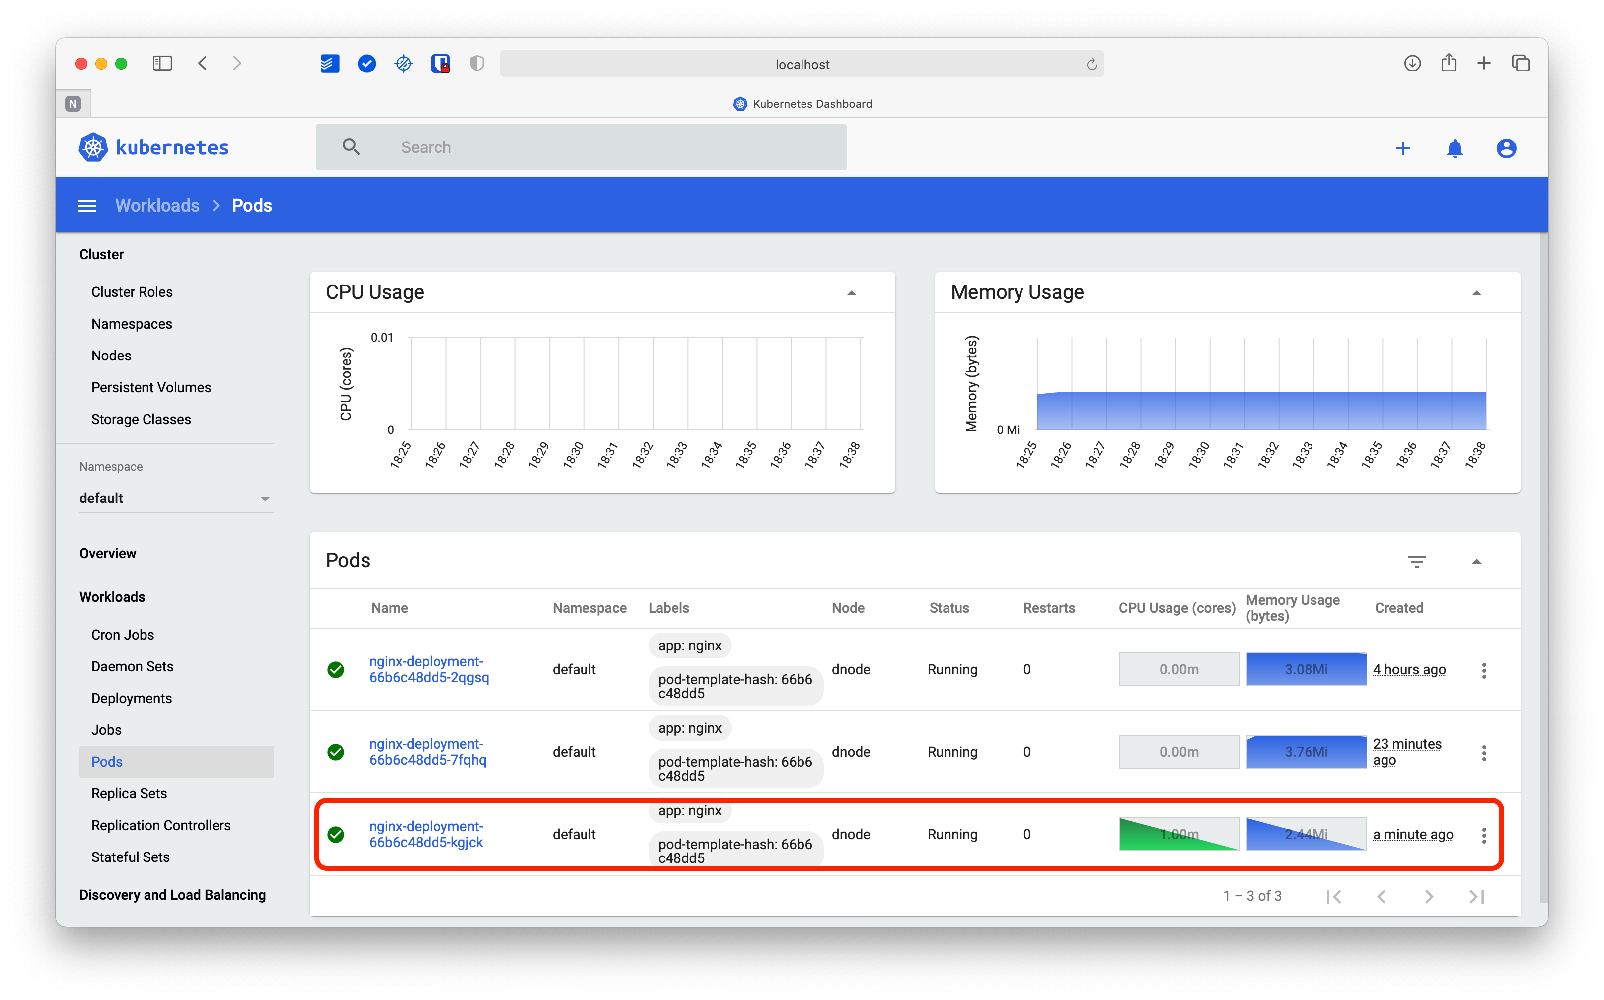Open the Pods table filter icon
The image size is (1604, 1000).
point(1417,561)
